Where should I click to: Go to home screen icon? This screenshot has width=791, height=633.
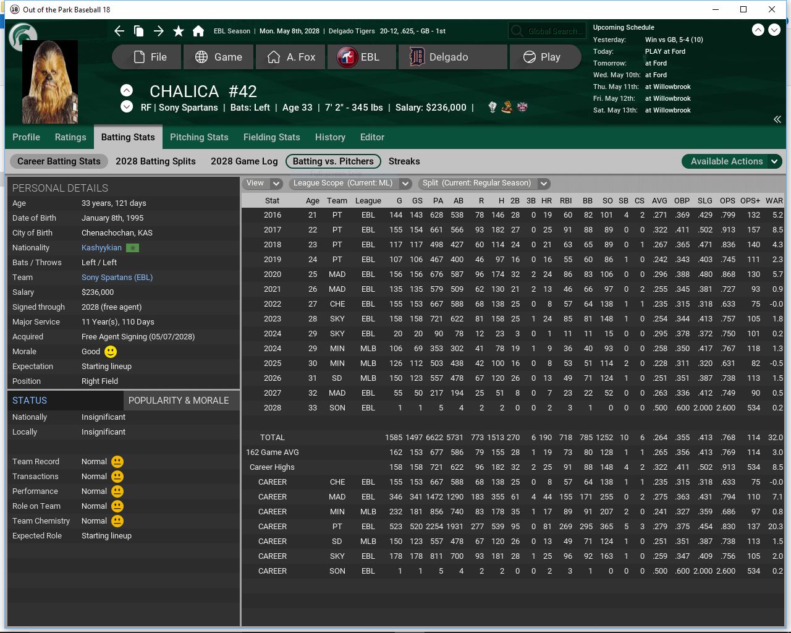[x=198, y=31]
